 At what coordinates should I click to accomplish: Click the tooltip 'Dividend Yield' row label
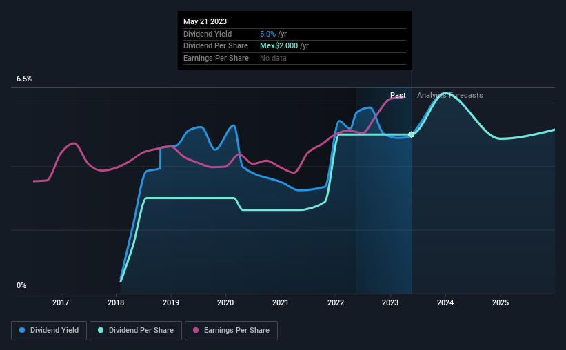click(x=208, y=34)
